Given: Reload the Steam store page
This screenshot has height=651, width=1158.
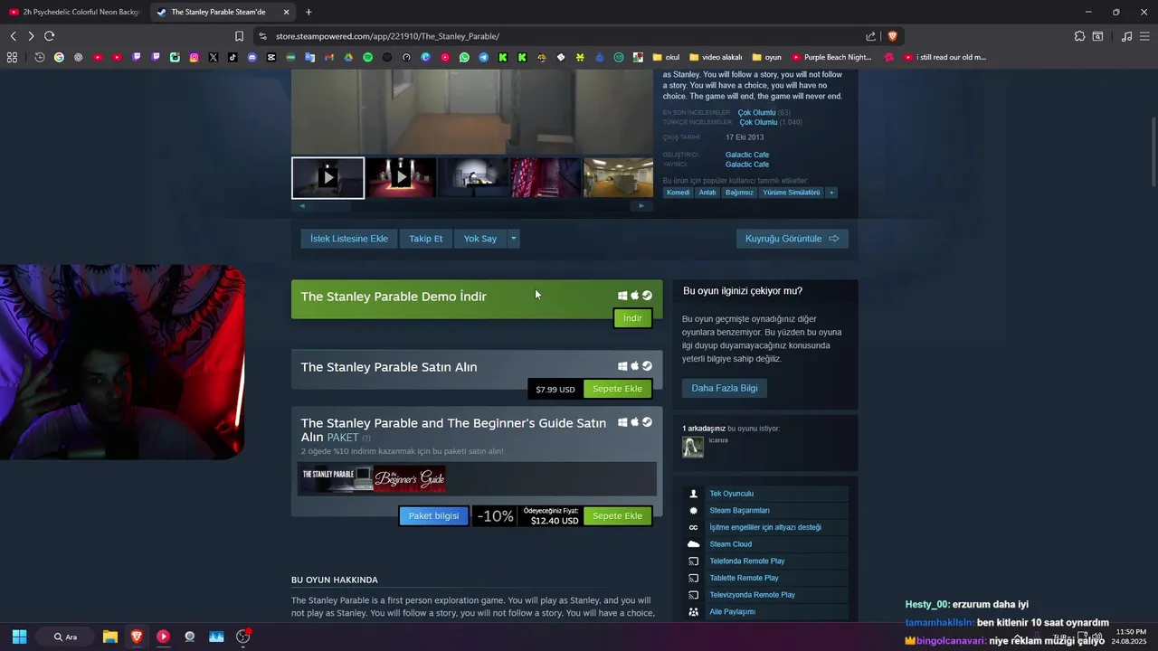Looking at the screenshot, I should [49, 36].
